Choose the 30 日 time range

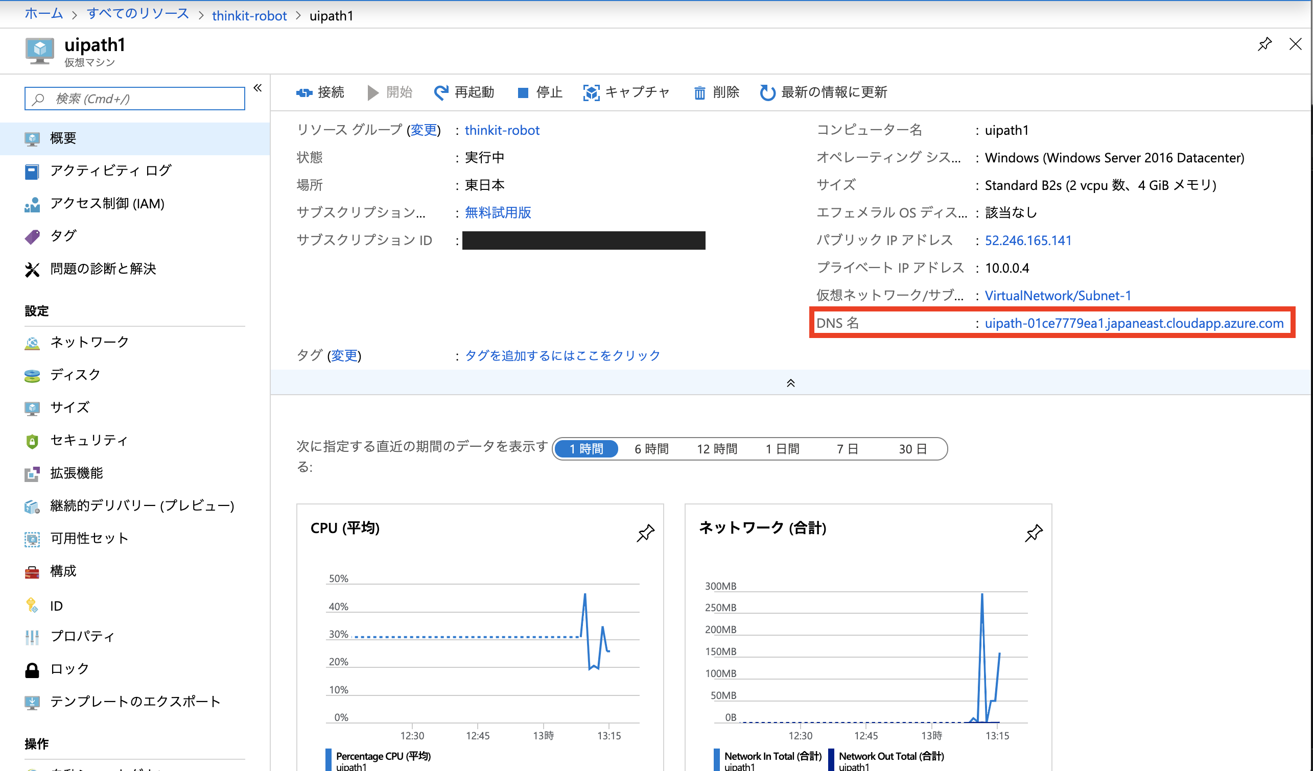coord(912,449)
